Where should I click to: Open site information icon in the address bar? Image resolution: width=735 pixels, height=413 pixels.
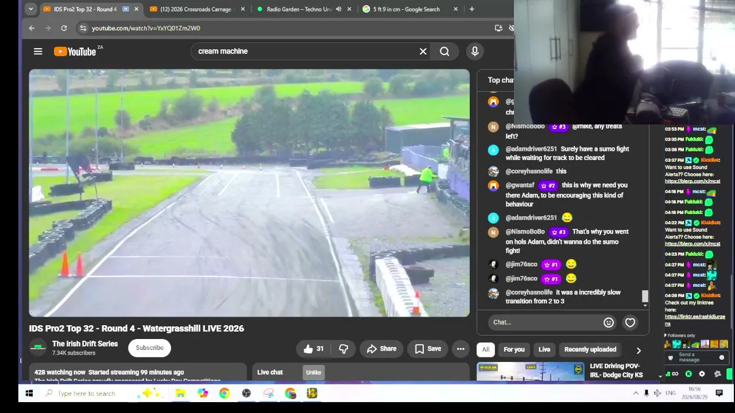(83, 28)
